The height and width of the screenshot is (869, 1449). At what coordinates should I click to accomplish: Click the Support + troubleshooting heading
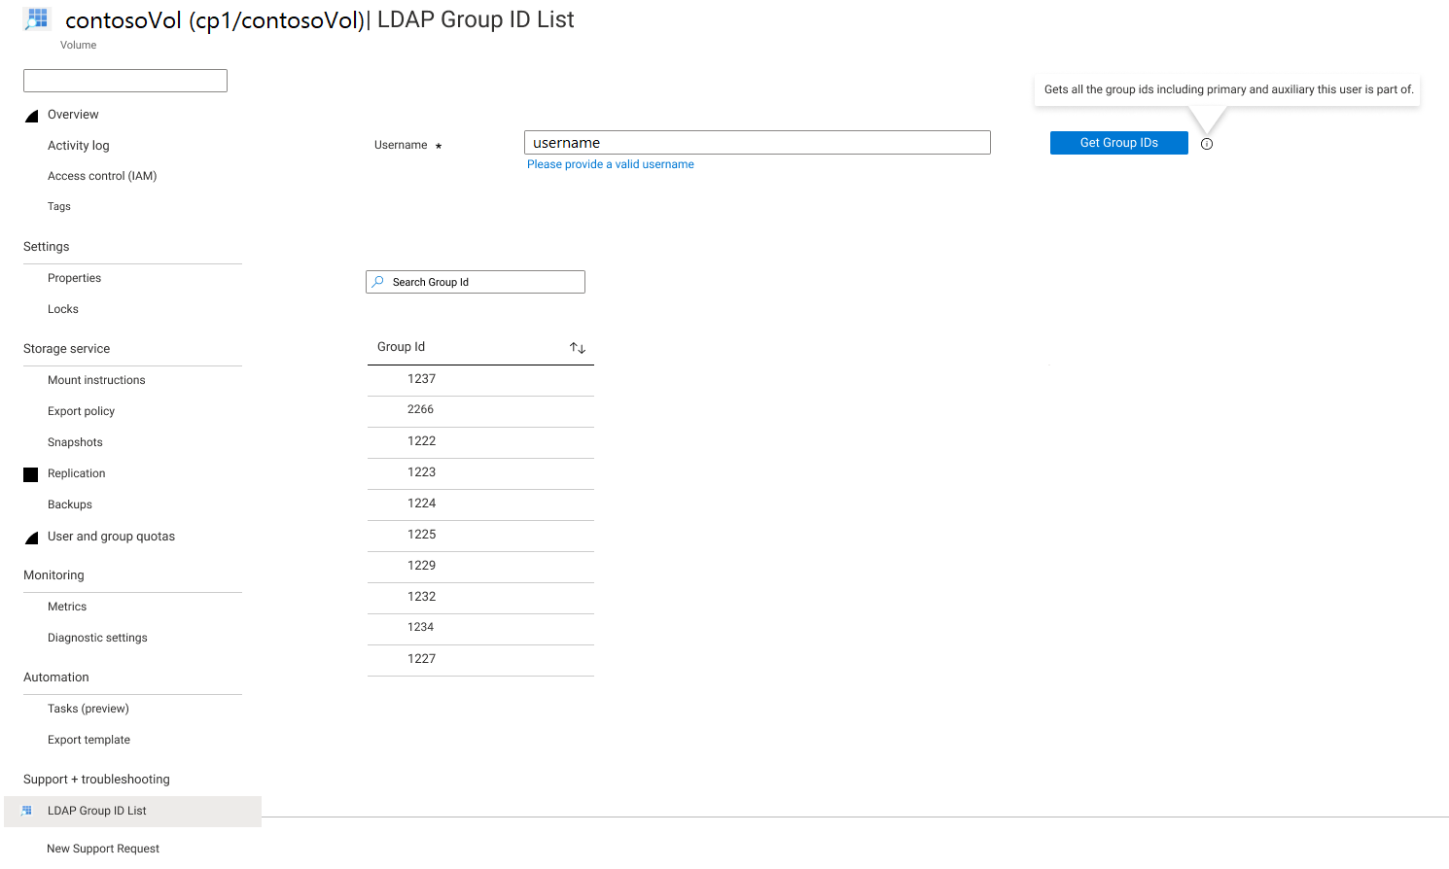[x=96, y=780]
